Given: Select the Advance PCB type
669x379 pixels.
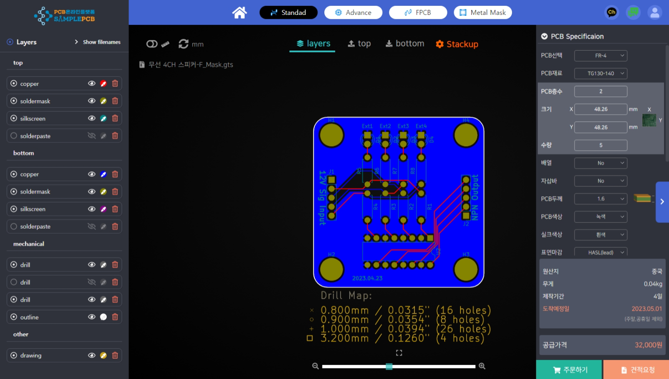Looking at the screenshot, I should pos(353,13).
